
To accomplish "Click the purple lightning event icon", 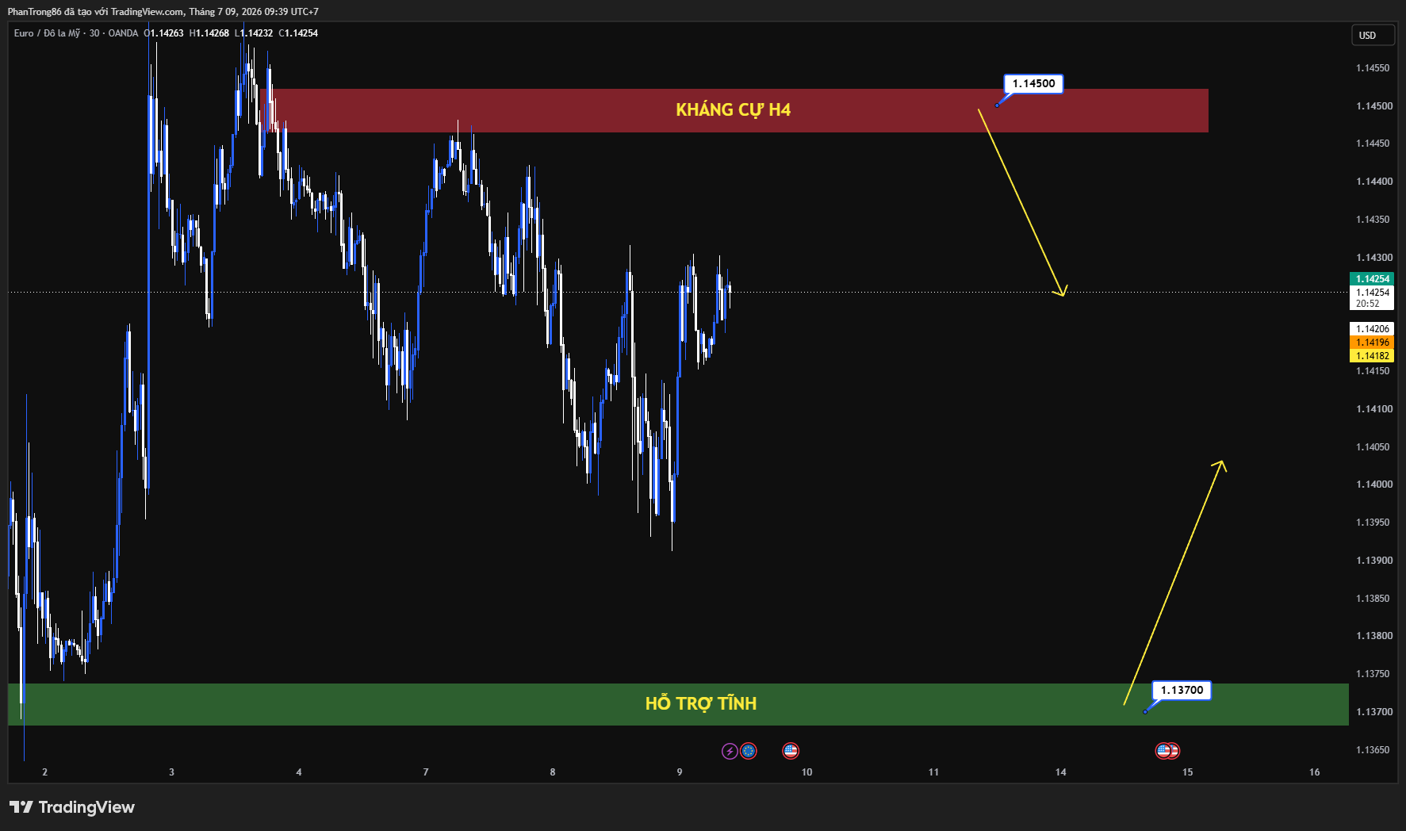I will click(730, 751).
